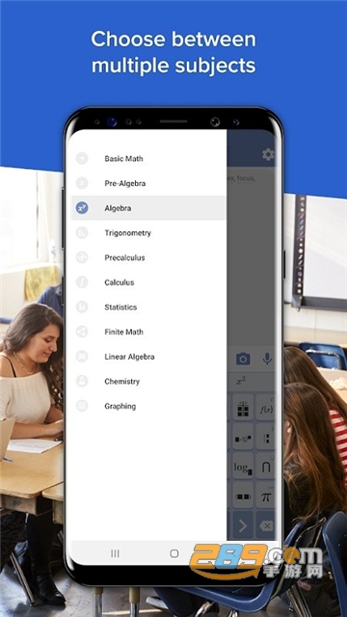Click the Pre-Algebra x icon
The image size is (347, 617).
pyautogui.click(x=82, y=183)
